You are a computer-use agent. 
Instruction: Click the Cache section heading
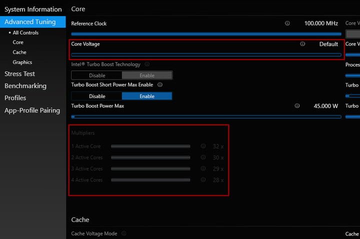(80, 219)
